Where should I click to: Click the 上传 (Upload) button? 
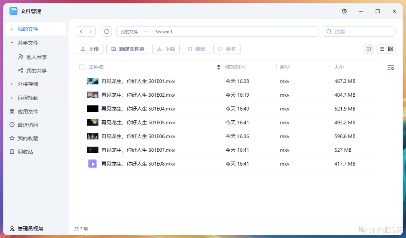pyautogui.click(x=89, y=49)
